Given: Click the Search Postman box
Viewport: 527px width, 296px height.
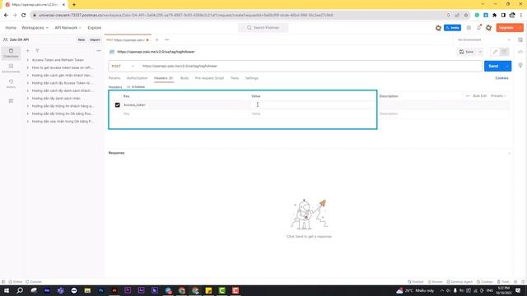Looking at the screenshot, I should point(263,28).
